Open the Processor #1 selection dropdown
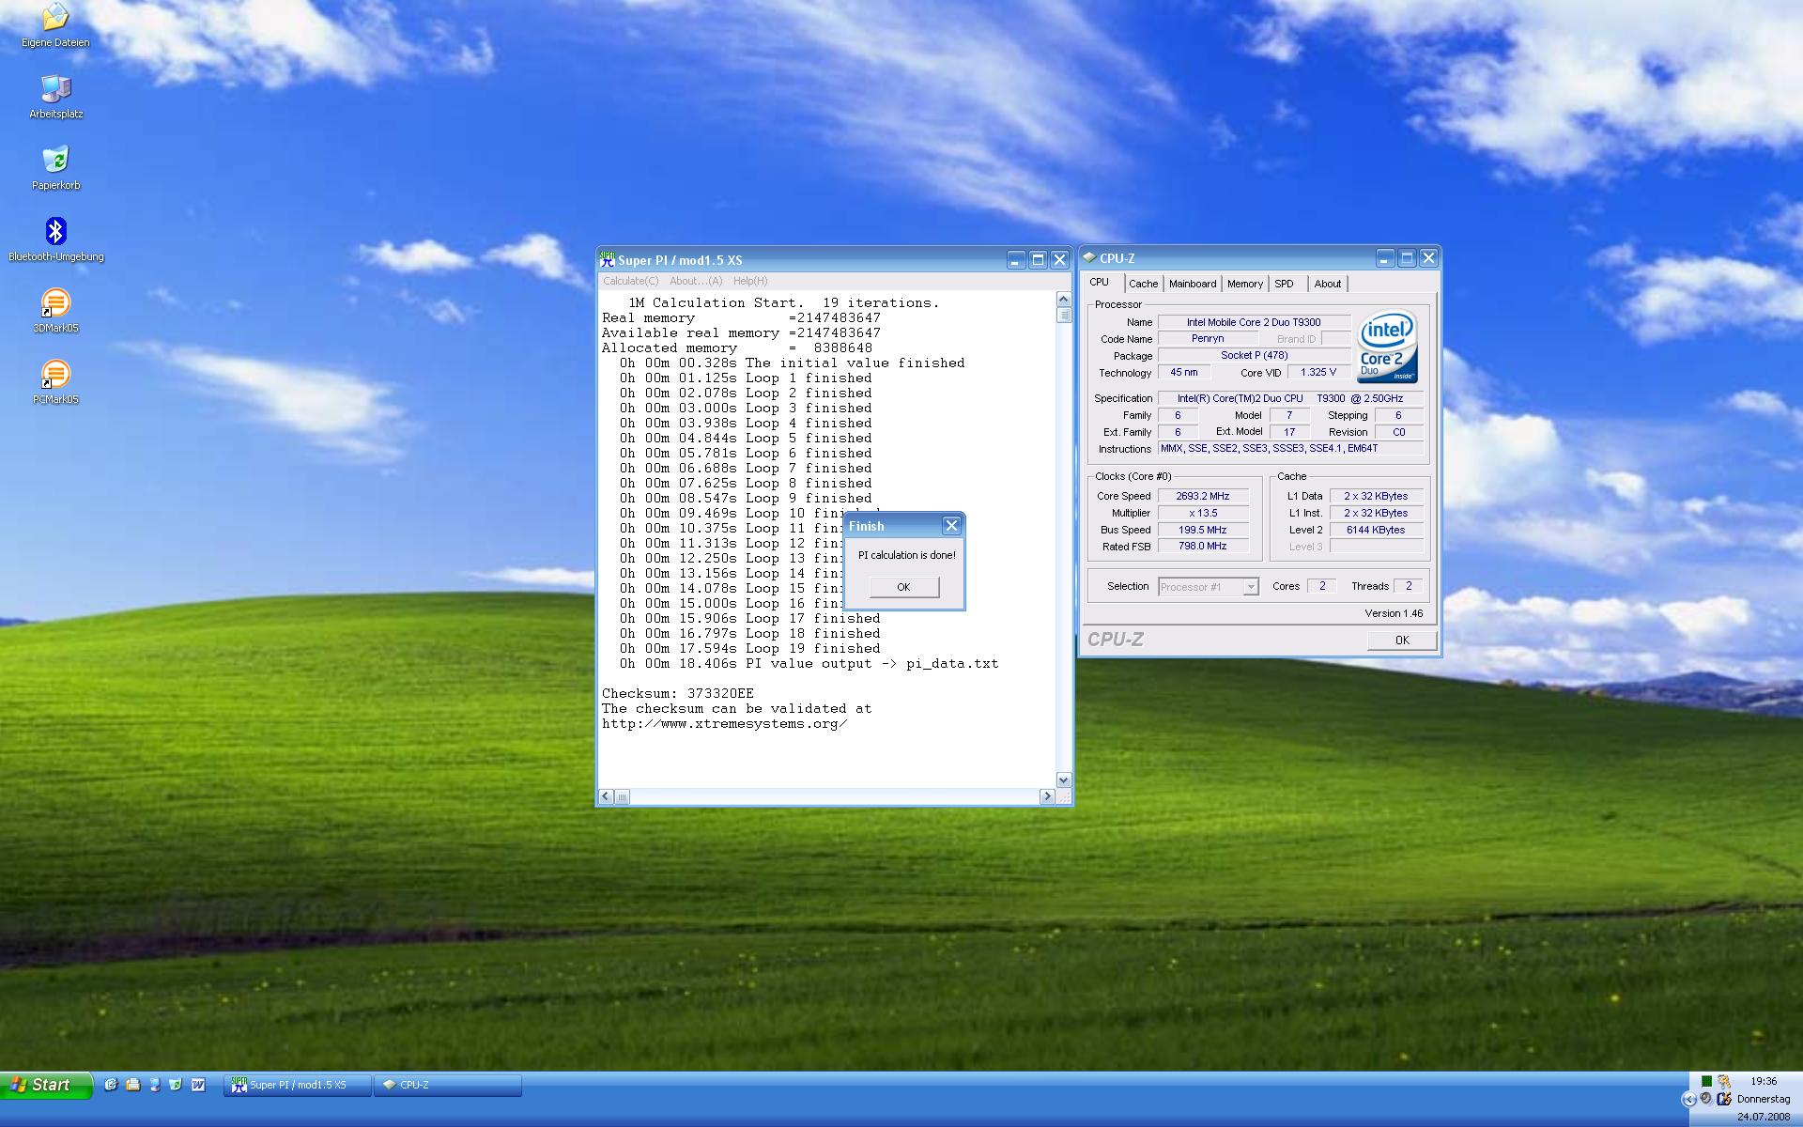The width and height of the screenshot is (1803, 1127). click(x=1250, y=587)
